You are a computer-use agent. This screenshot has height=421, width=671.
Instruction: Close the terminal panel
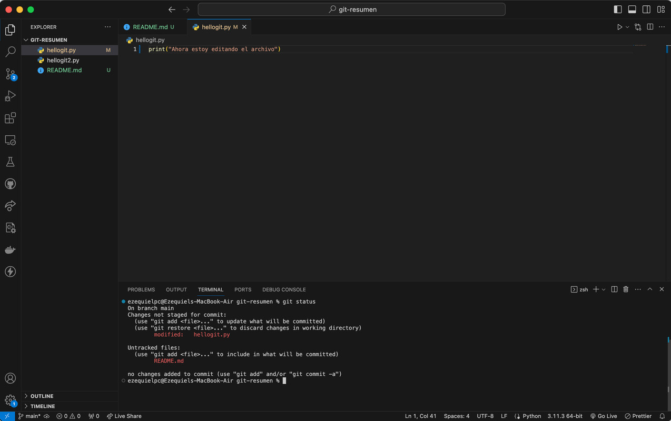pos(662,289)
